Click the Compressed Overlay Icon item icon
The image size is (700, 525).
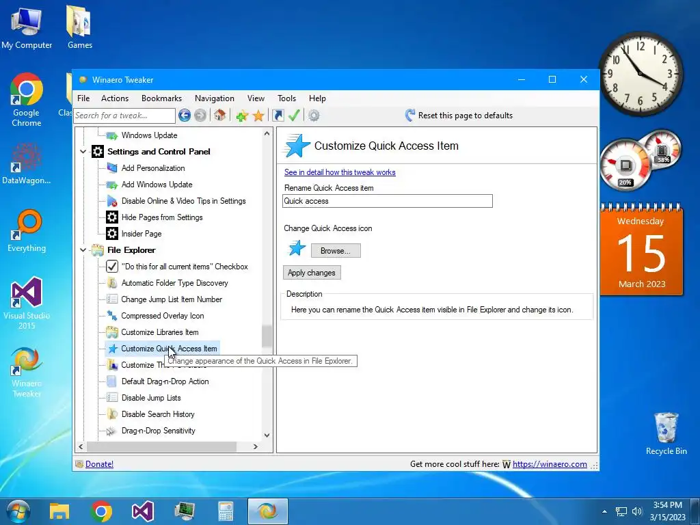point(112,316)
